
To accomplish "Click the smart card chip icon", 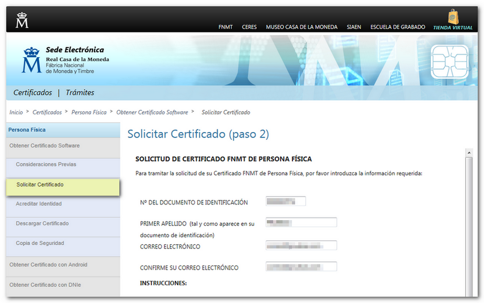I will click(449, 62).
